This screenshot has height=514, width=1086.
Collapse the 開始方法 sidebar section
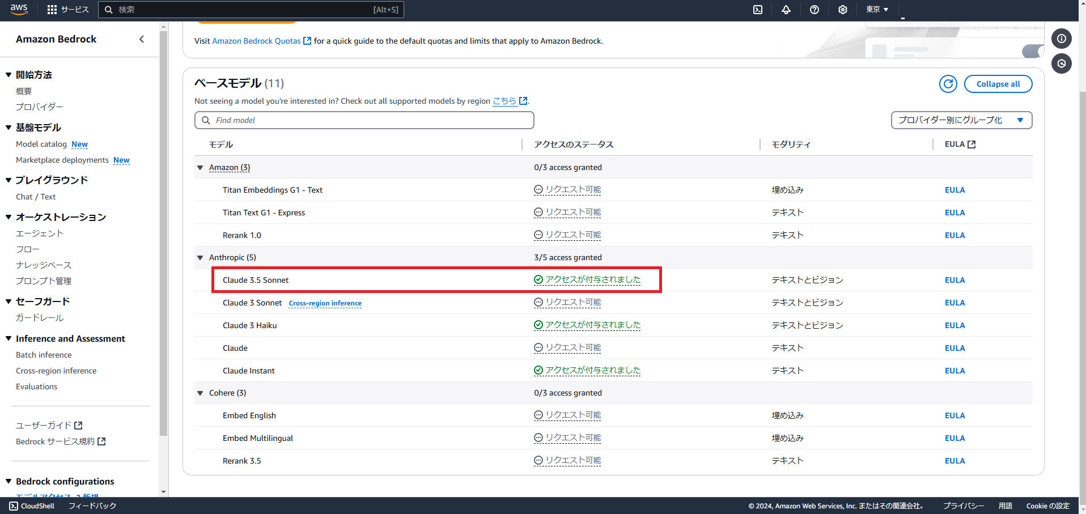[9, 75]
